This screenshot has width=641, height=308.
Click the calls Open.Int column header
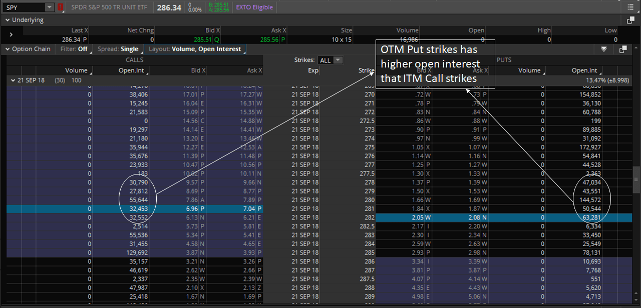(131, 70)
